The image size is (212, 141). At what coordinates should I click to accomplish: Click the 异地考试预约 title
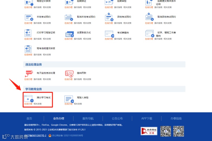tap(124, 17)
